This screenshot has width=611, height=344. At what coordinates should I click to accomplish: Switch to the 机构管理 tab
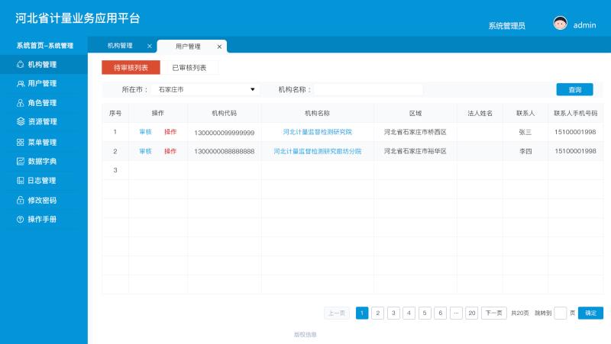point(120,46)
